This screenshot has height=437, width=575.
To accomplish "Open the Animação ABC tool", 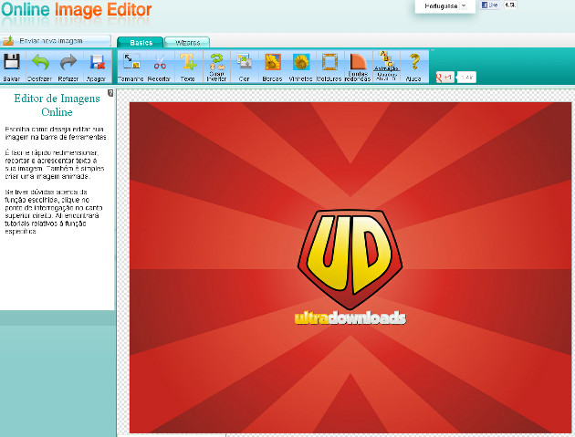I will click(386, 66).
